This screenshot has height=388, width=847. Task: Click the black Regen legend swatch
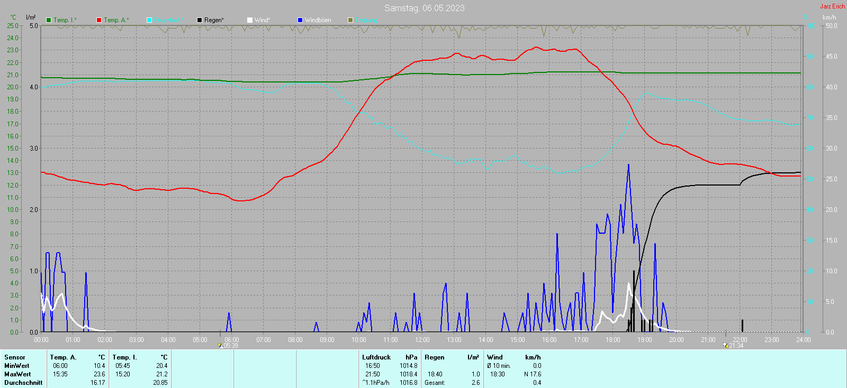[200, 20]
